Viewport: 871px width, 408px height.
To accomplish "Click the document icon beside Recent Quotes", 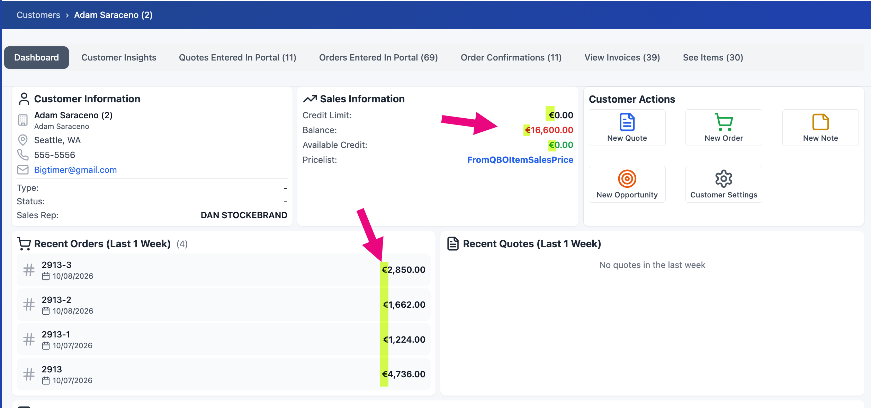I will 453,244.
